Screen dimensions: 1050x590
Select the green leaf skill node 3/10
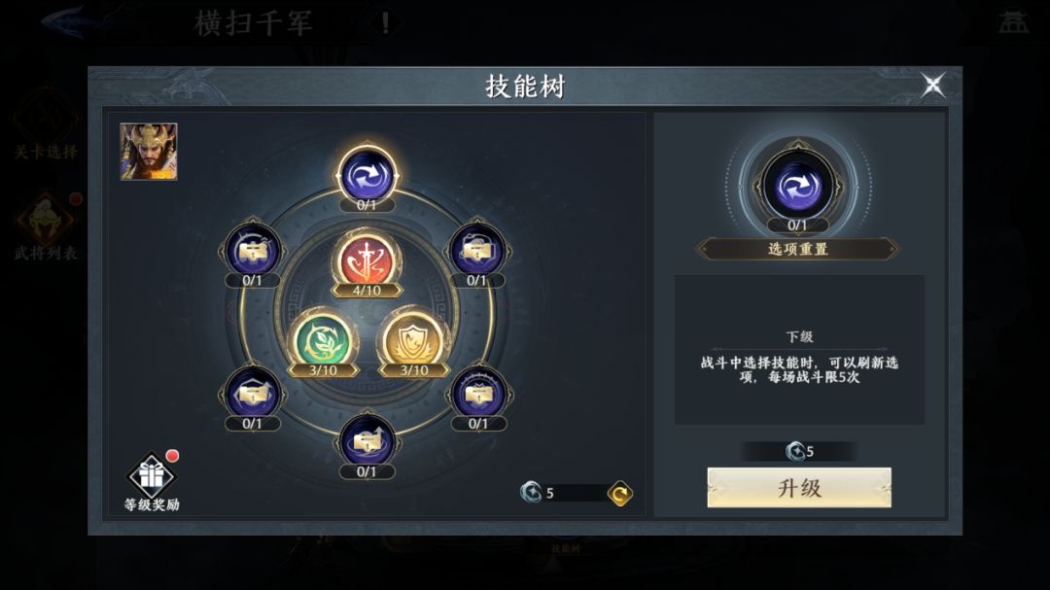pyautogui.click(x=323, y=341)
